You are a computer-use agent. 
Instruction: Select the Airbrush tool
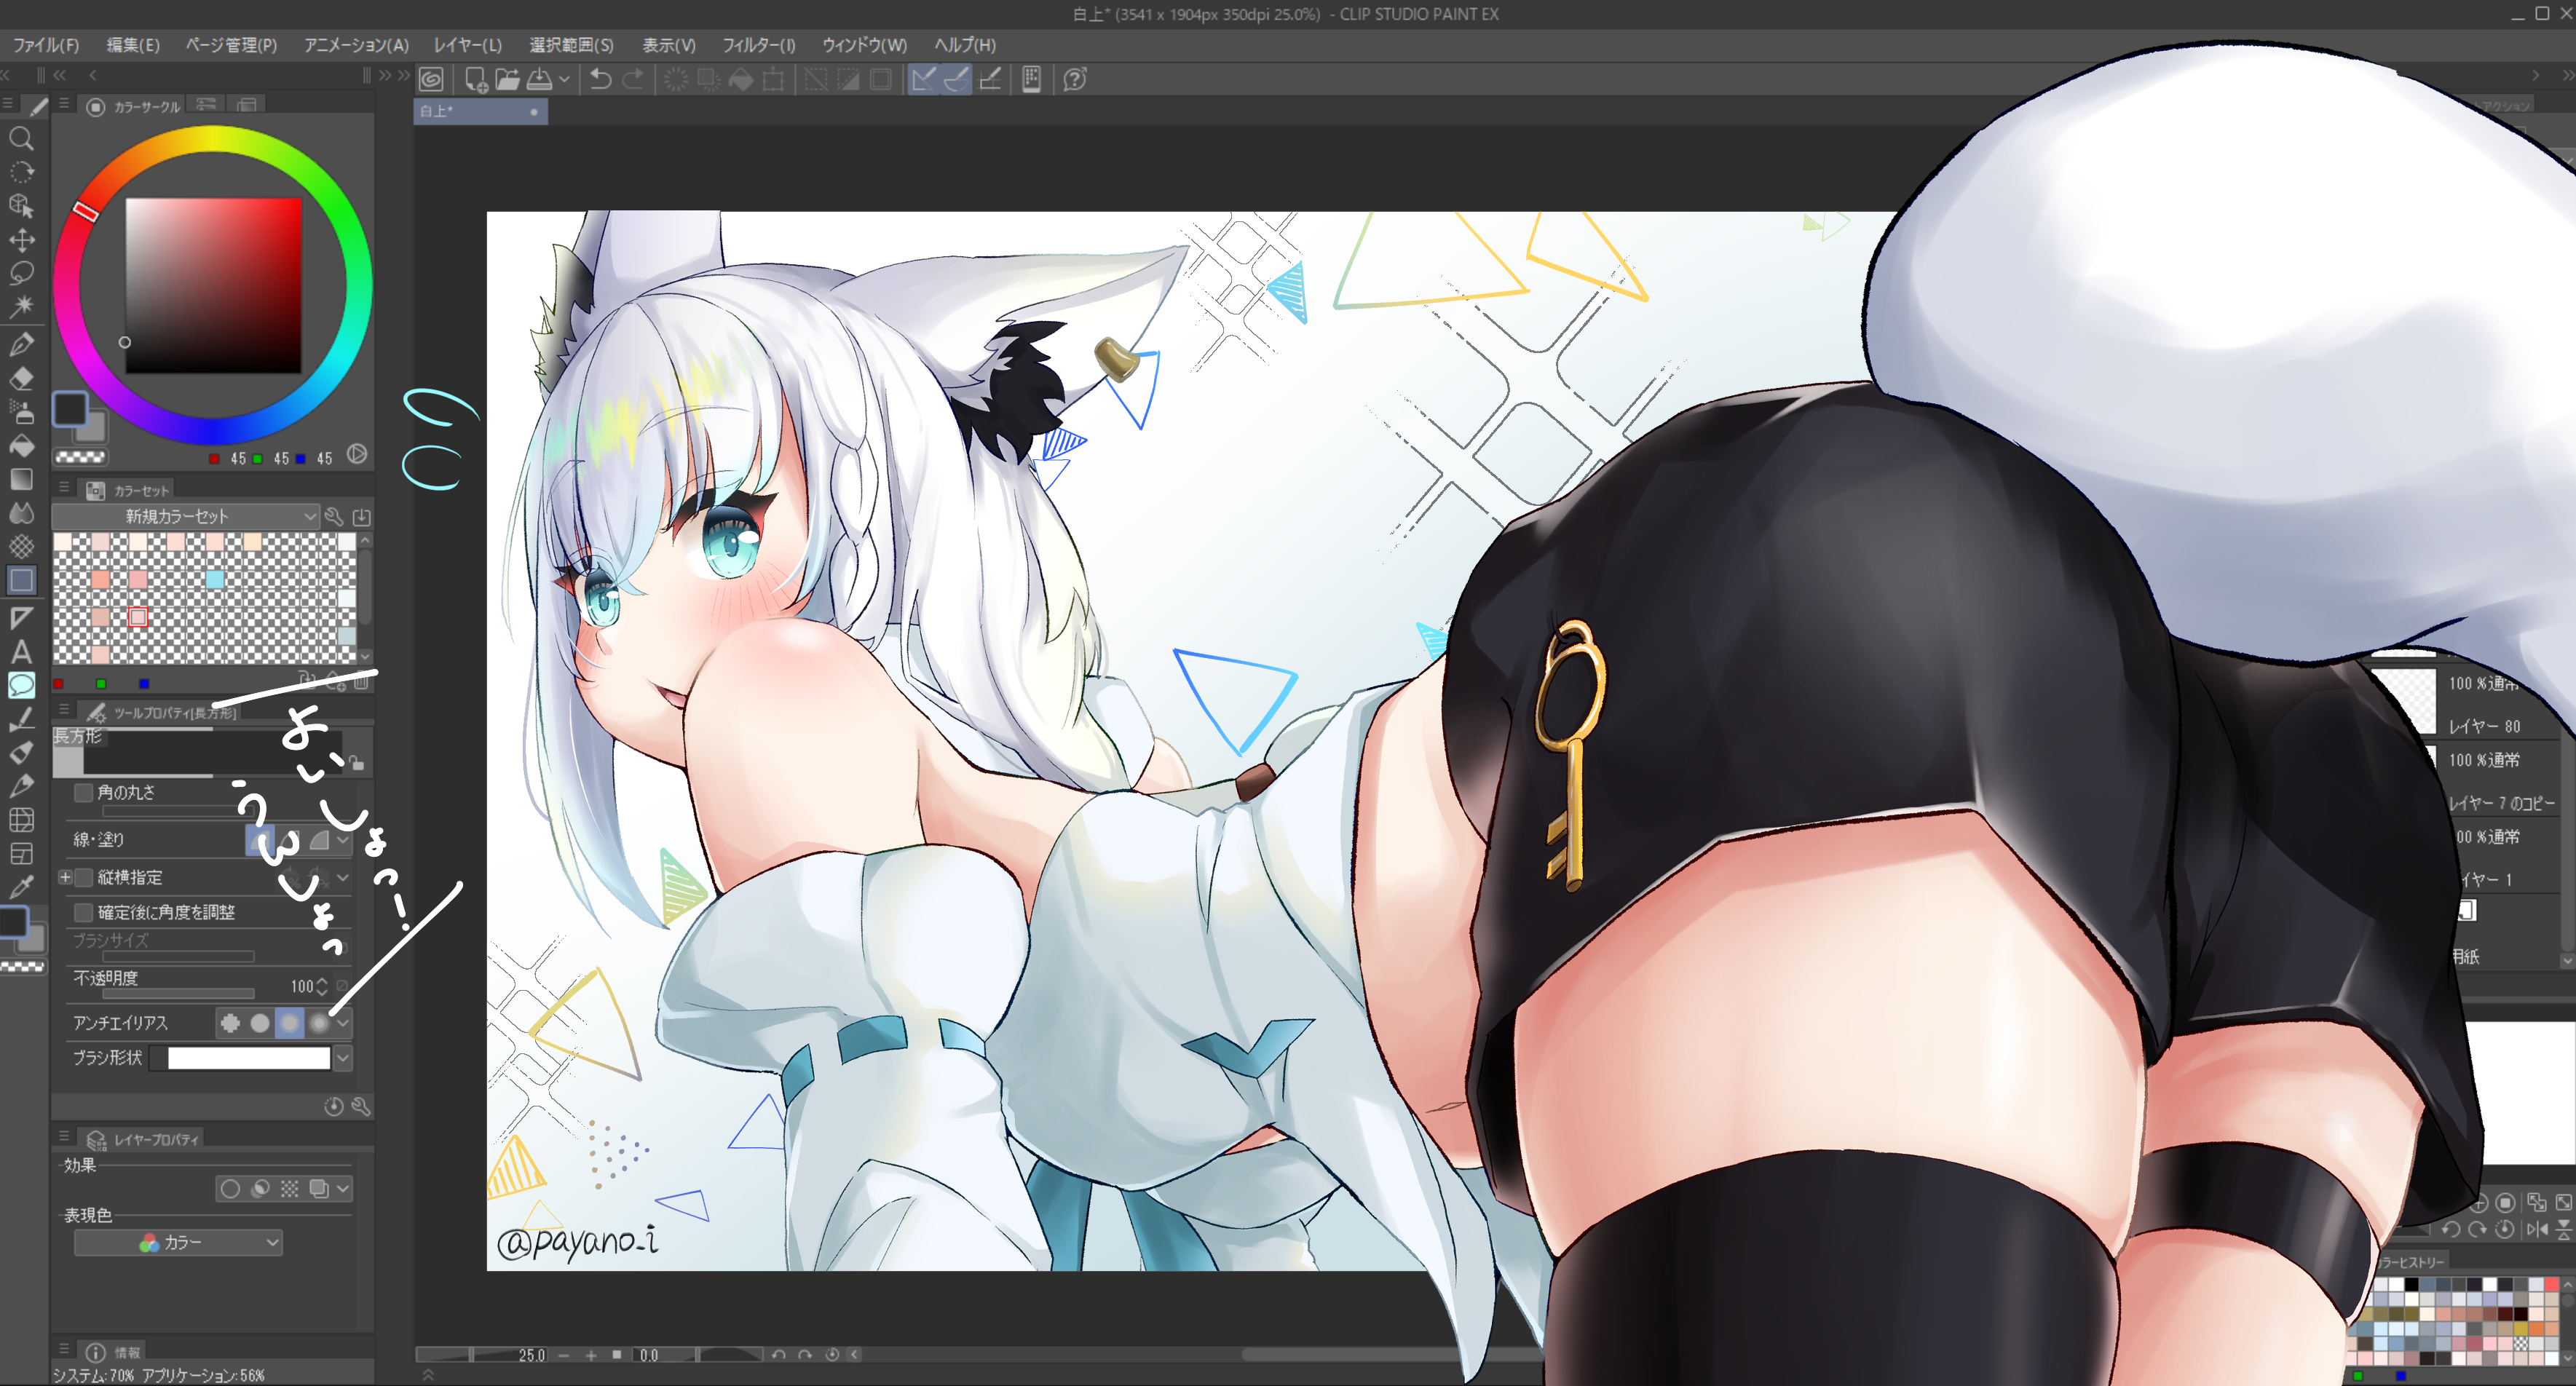click(x=21, y=412)
